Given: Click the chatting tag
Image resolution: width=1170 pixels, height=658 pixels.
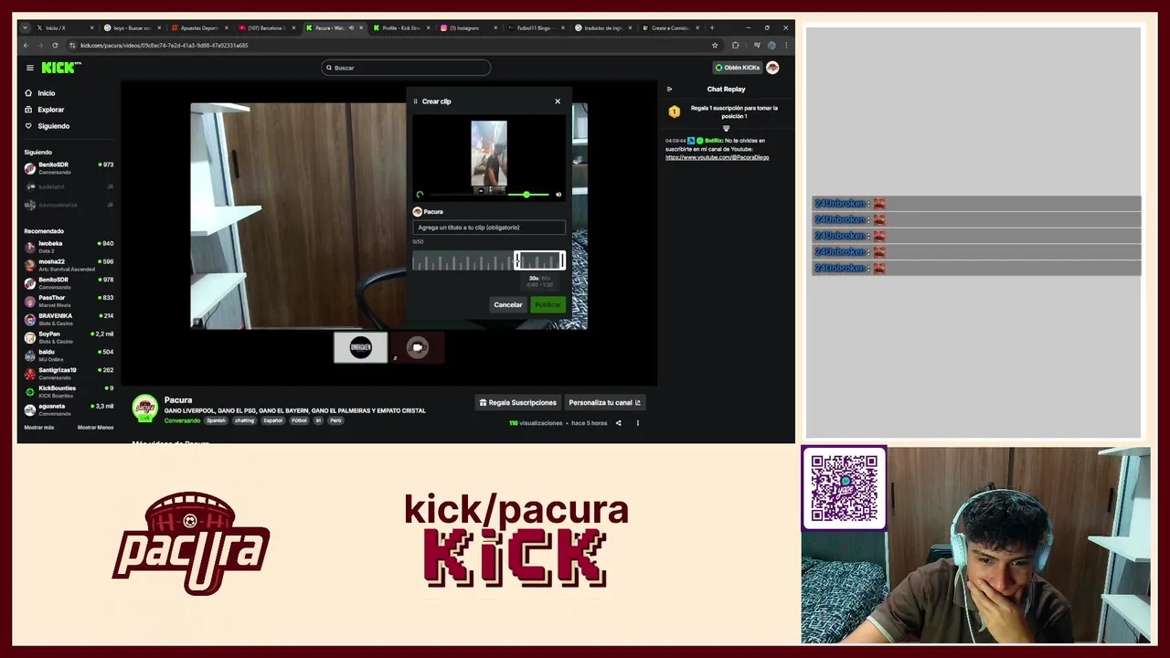Looking at the screenshot, I should click(244, 420).
